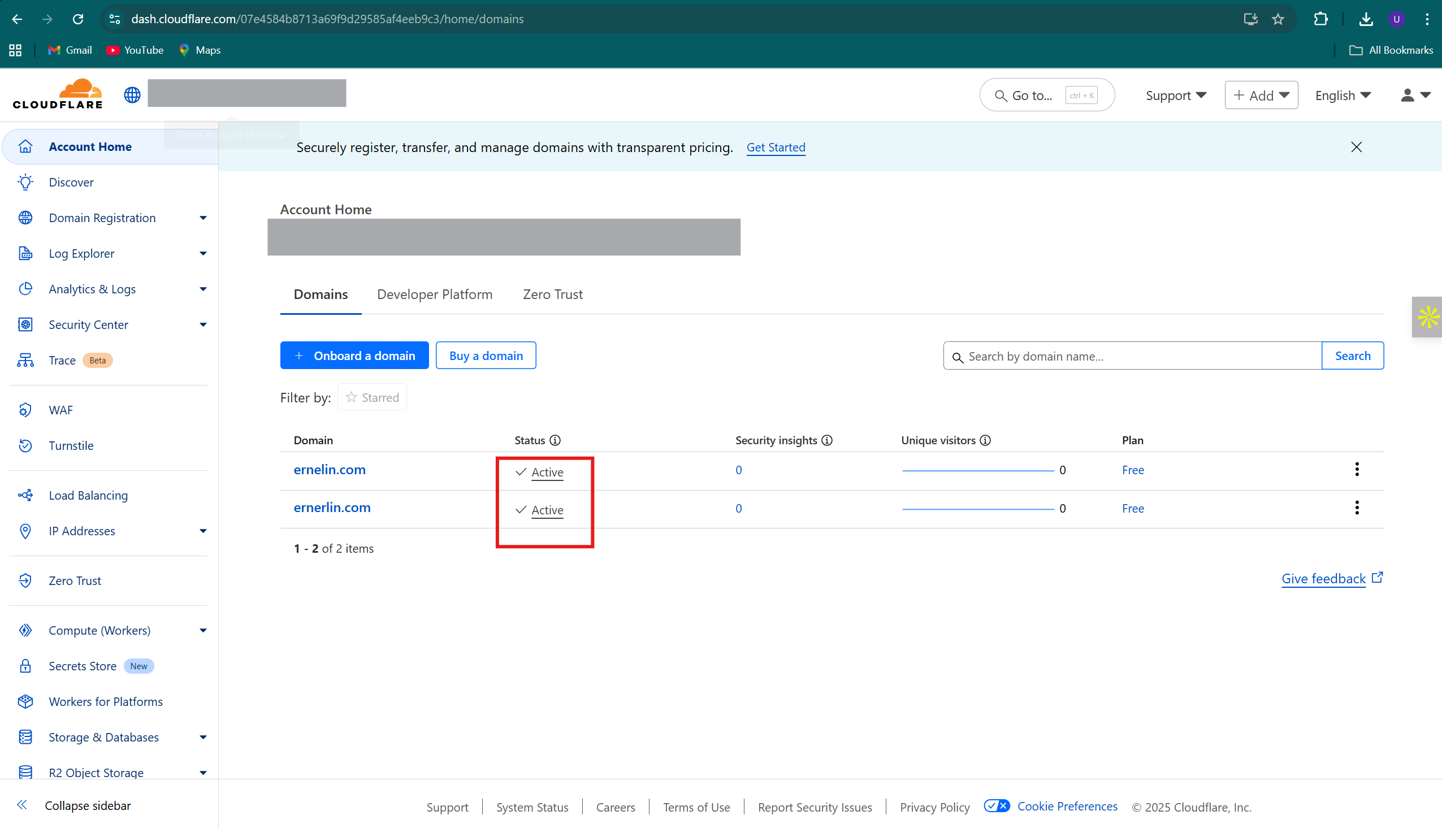1442x828 pixels.
Task: Click the Buy a domain button
Action: pyautogui.click(x=486, y=355)
